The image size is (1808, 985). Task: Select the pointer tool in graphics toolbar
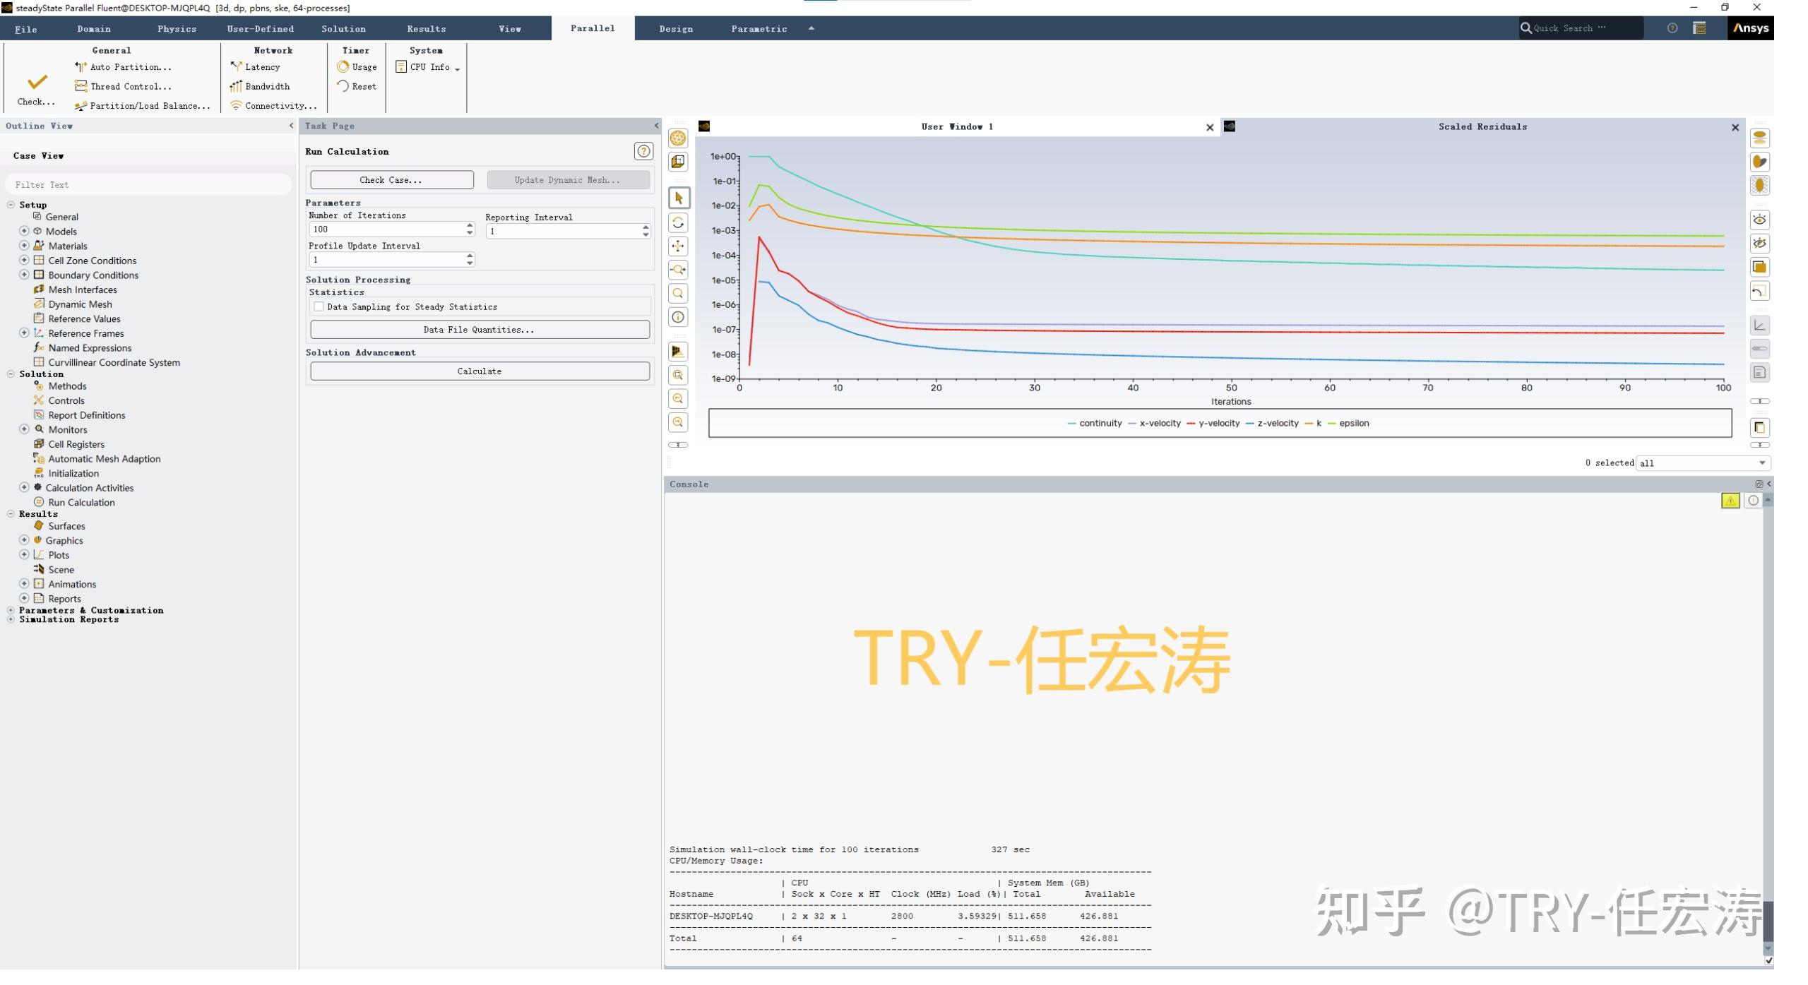click(678, 198)
